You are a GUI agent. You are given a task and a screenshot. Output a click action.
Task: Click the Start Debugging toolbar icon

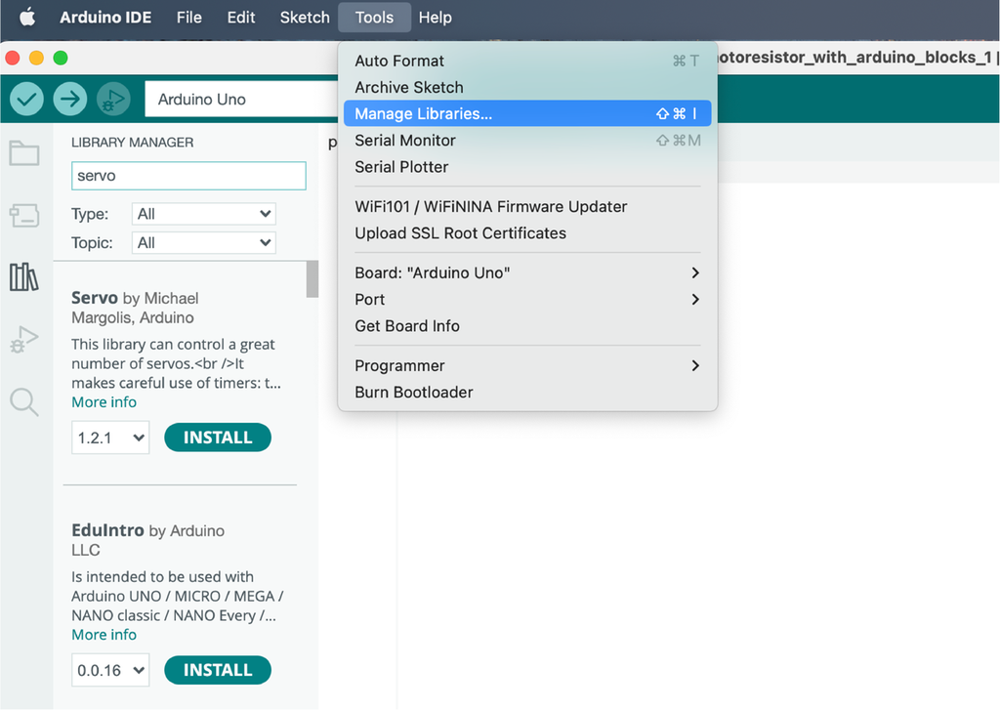click(x=113, y=99)
